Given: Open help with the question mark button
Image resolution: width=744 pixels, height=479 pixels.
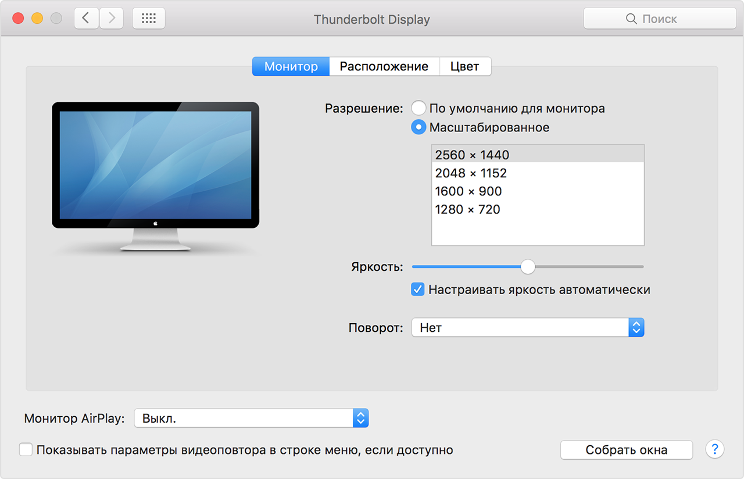Looking at the screenshot, I should 714,449.
